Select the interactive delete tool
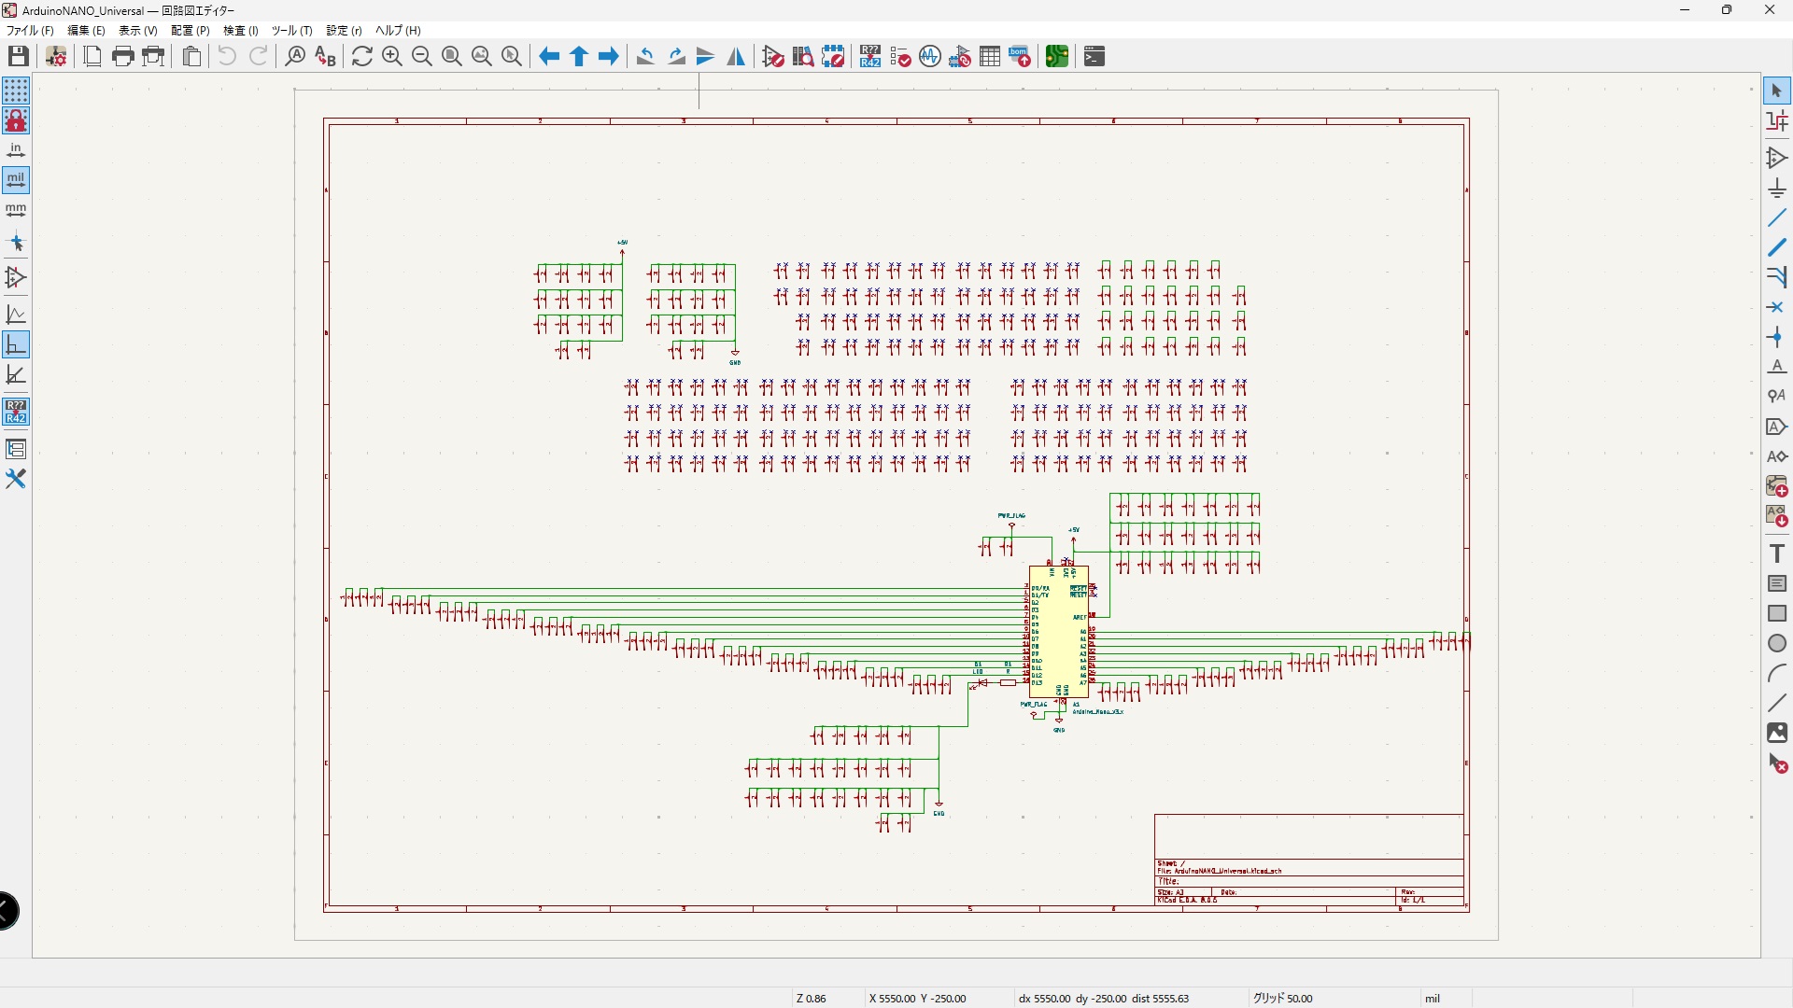 point(1777,763)
